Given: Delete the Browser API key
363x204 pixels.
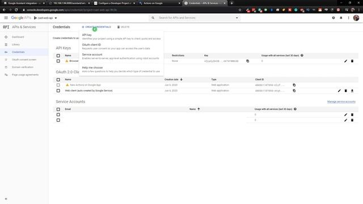Looking at the screenshot, I should [x=352, y=61].
